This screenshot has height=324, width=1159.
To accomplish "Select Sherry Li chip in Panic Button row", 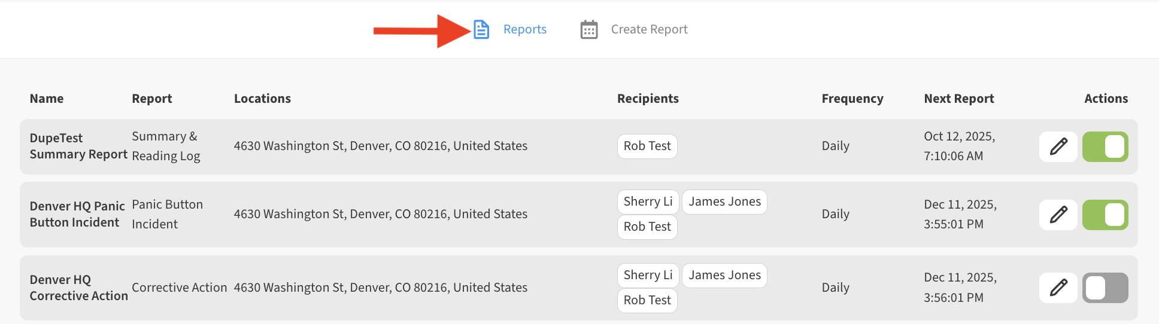I will [x=648, y=201].
